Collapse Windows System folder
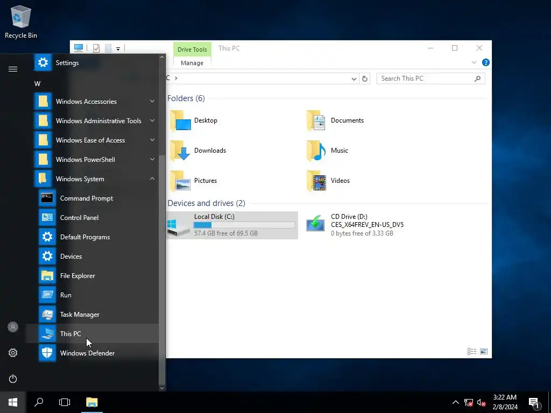 coord(92,179)
